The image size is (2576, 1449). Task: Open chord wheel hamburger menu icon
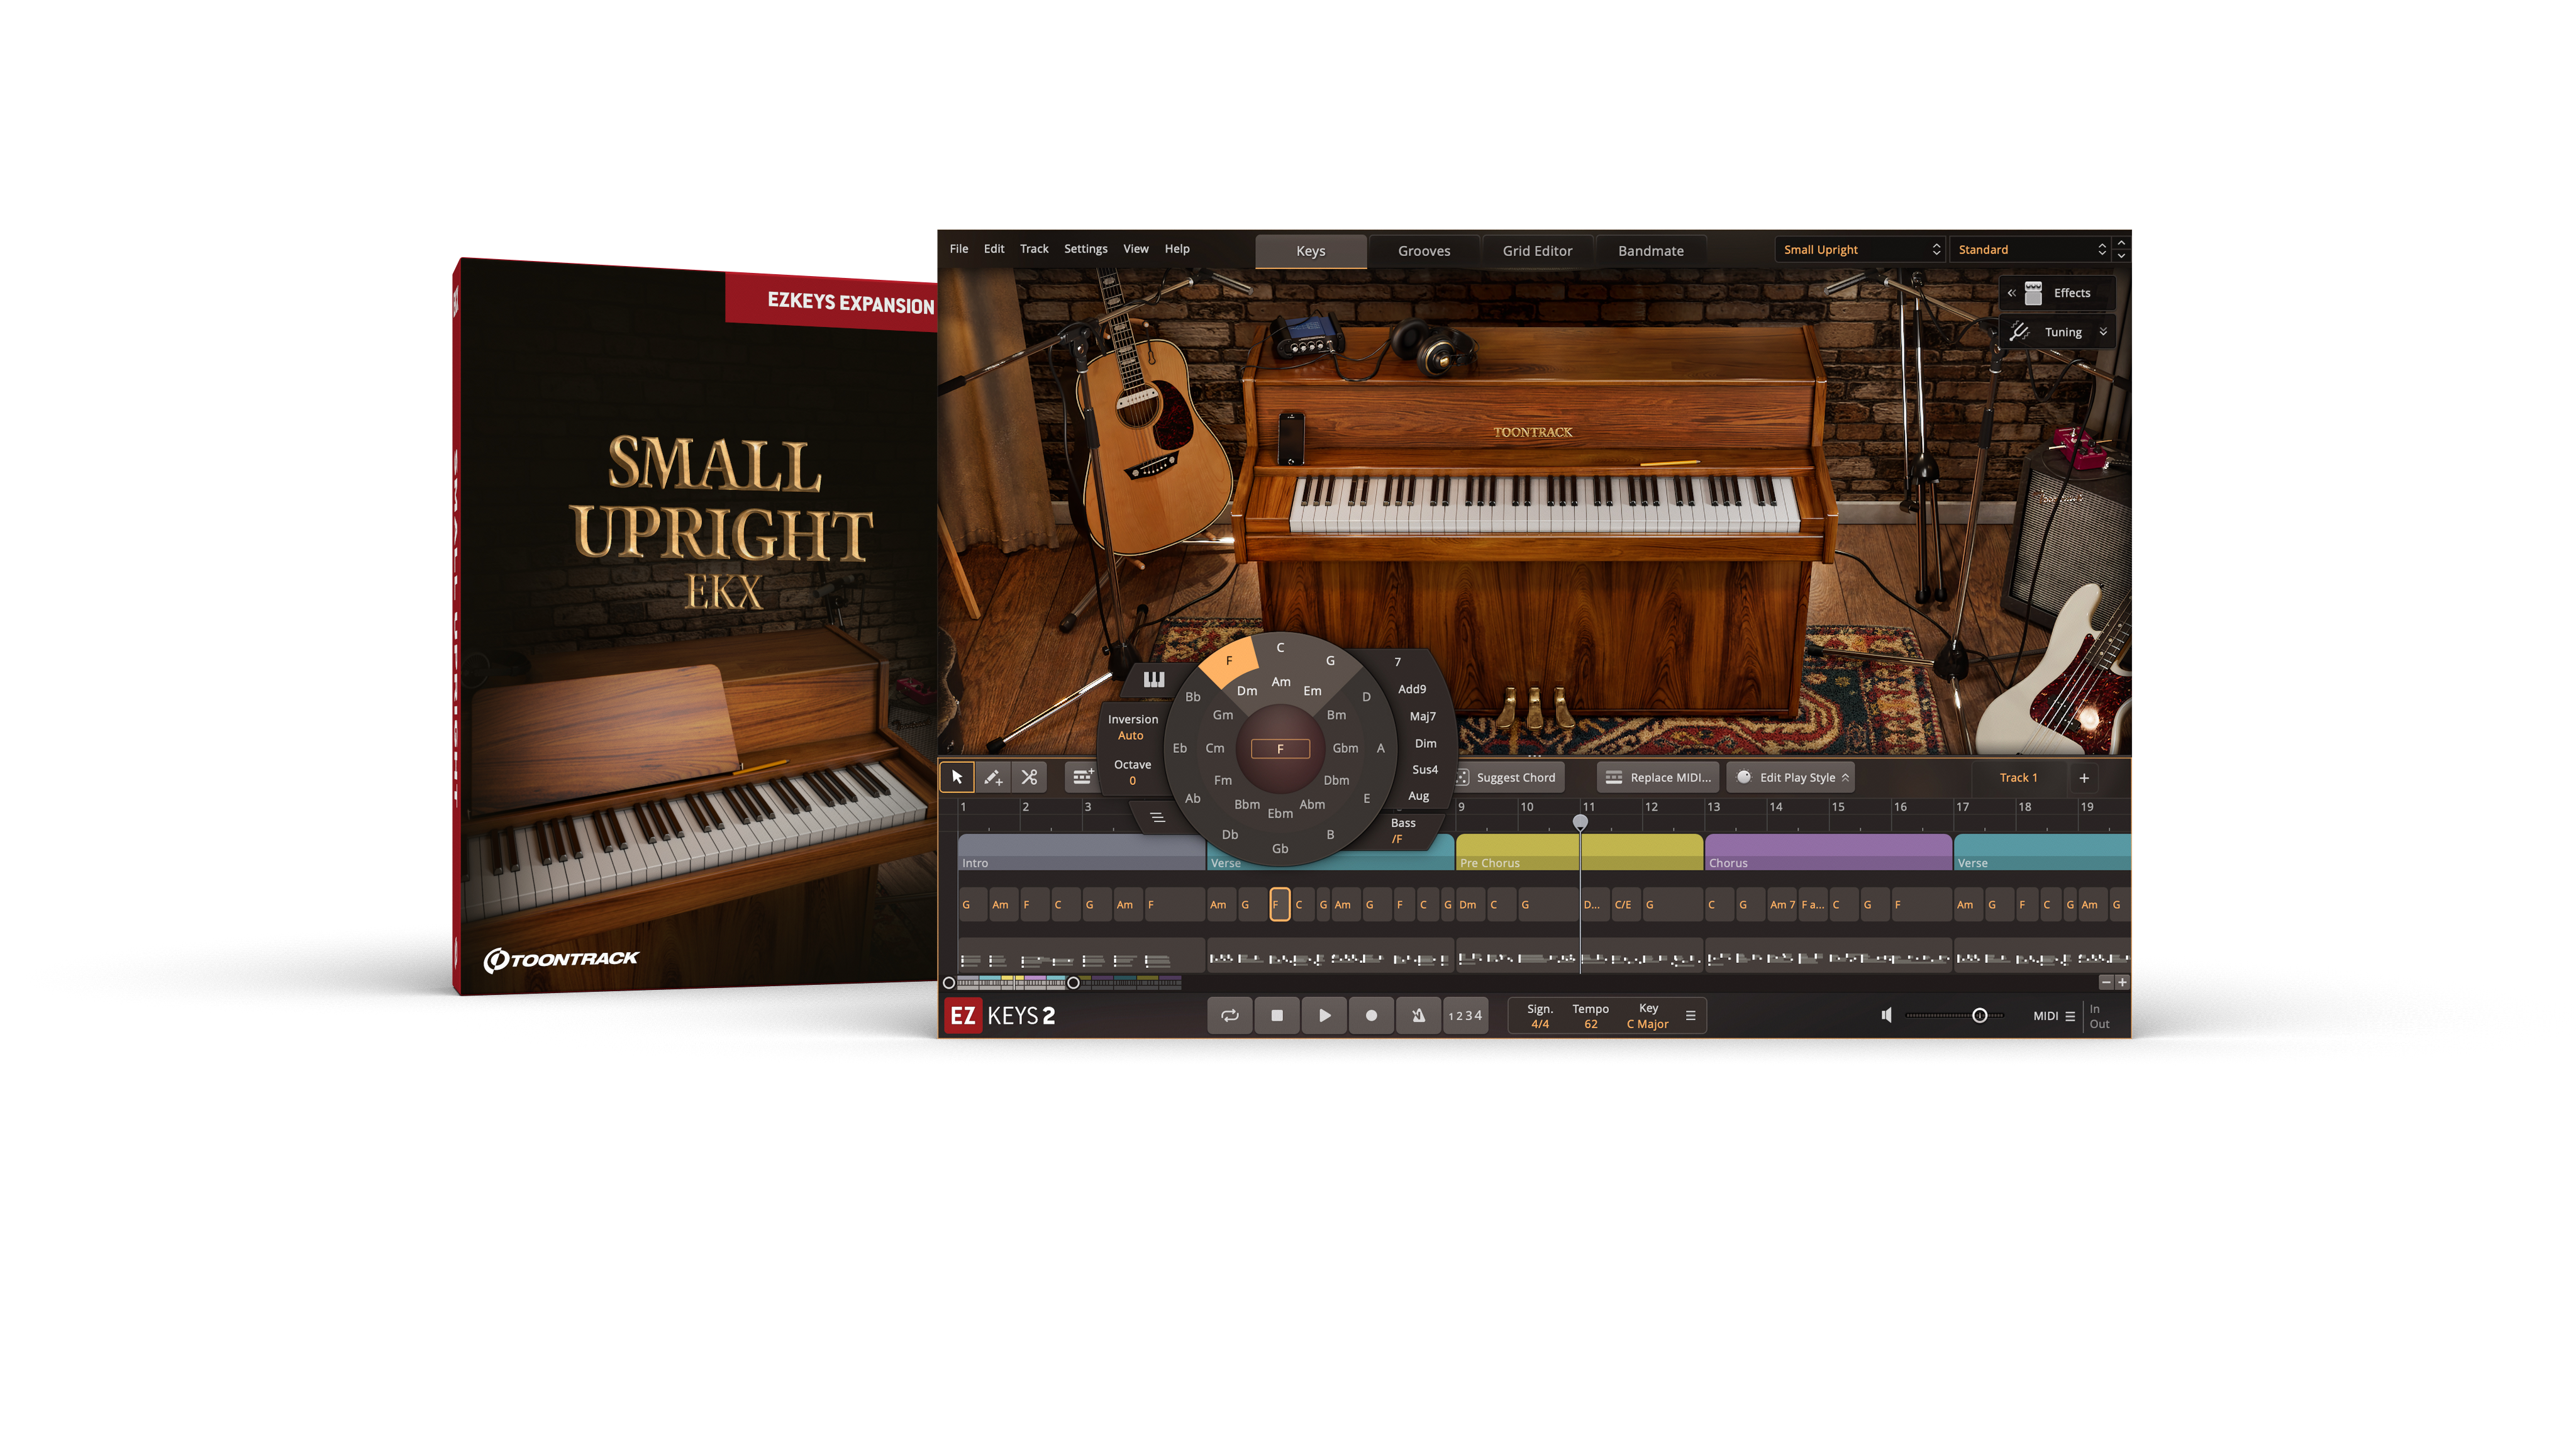click(1157, 817)
